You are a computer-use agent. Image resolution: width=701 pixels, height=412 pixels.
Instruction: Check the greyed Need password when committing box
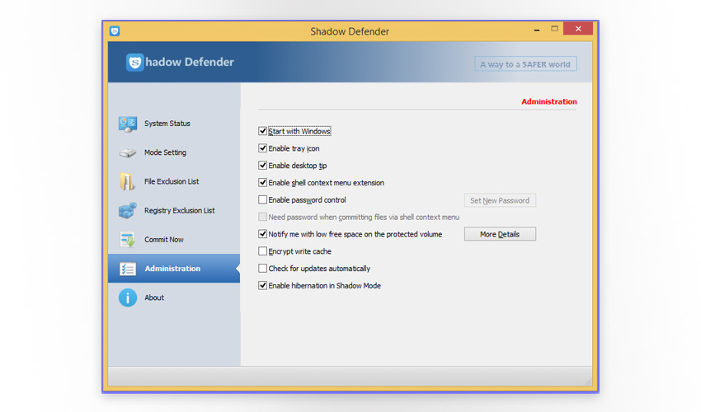coord(262,217)
